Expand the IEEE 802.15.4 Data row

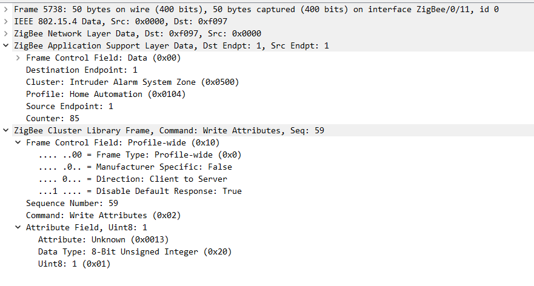[6, 21]
